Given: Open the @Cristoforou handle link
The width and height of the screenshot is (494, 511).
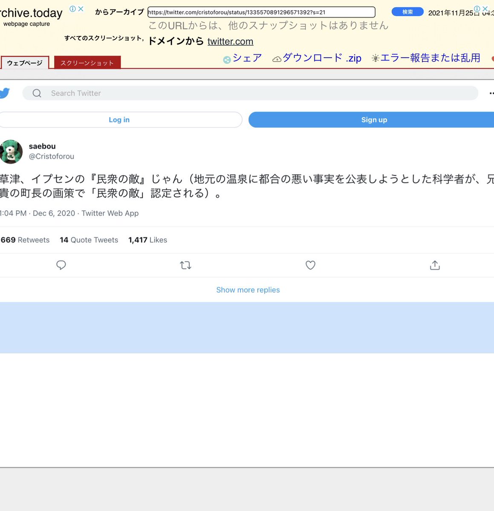Looking at the screenshot, I should 52,156.
